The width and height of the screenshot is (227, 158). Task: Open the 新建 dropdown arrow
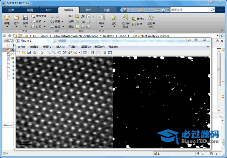tap(7, 27)
